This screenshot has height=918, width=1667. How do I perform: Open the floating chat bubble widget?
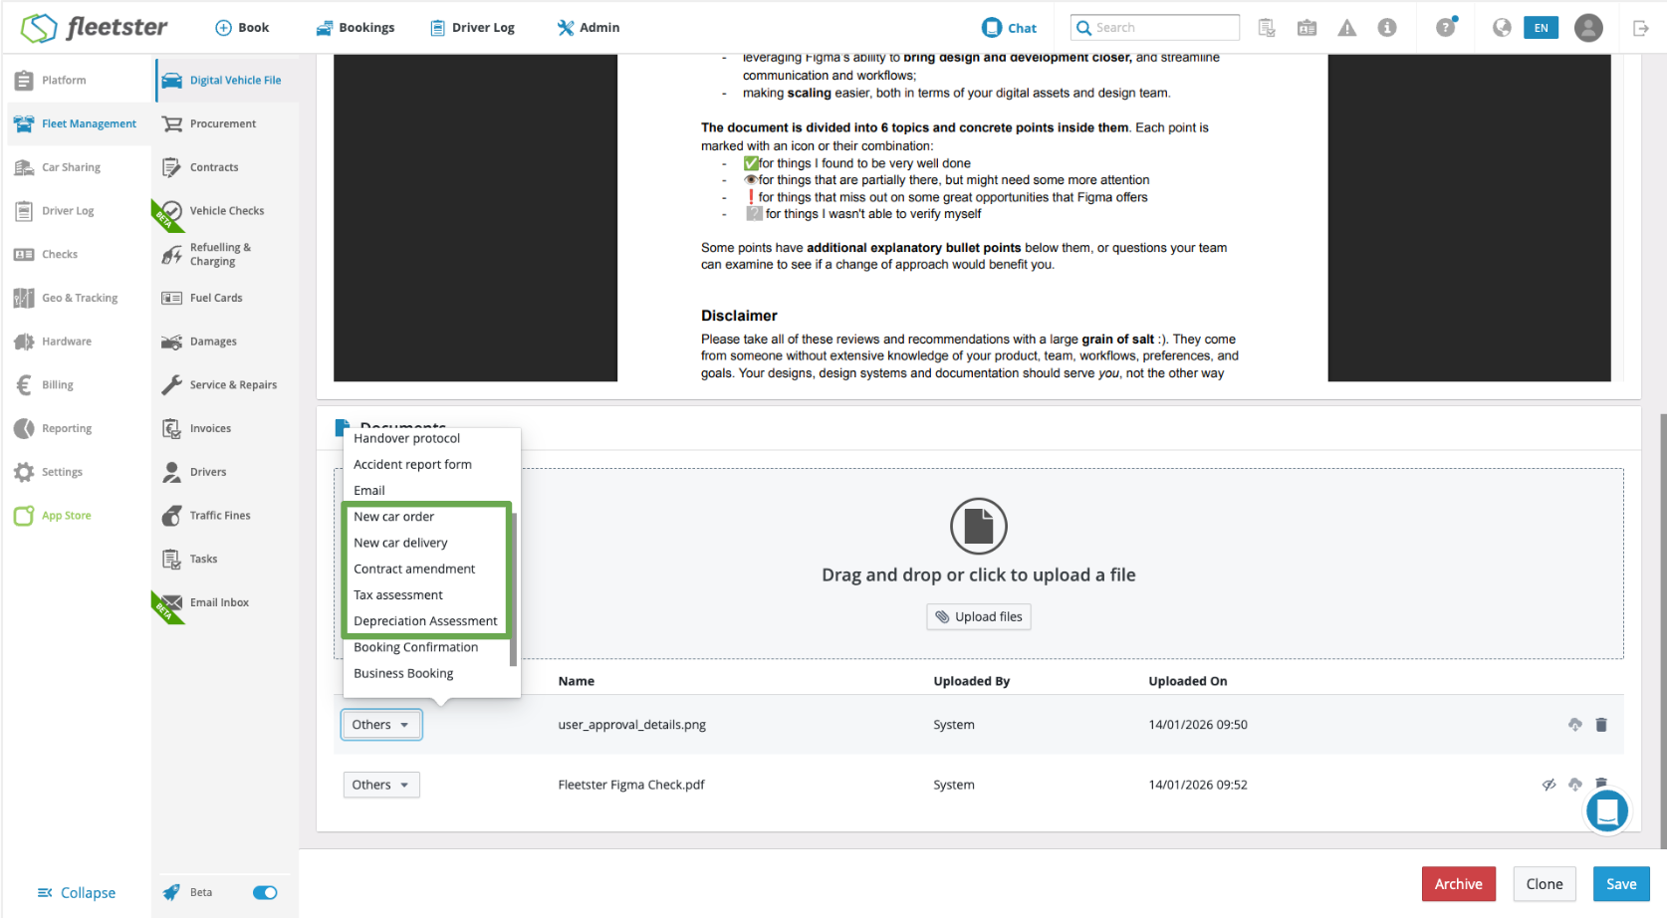[x=1606, y=811]
